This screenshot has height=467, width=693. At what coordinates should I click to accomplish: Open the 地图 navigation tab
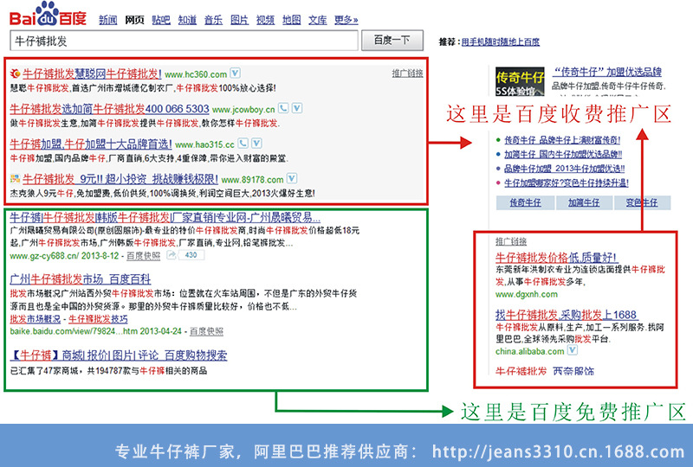coord(292,20)
